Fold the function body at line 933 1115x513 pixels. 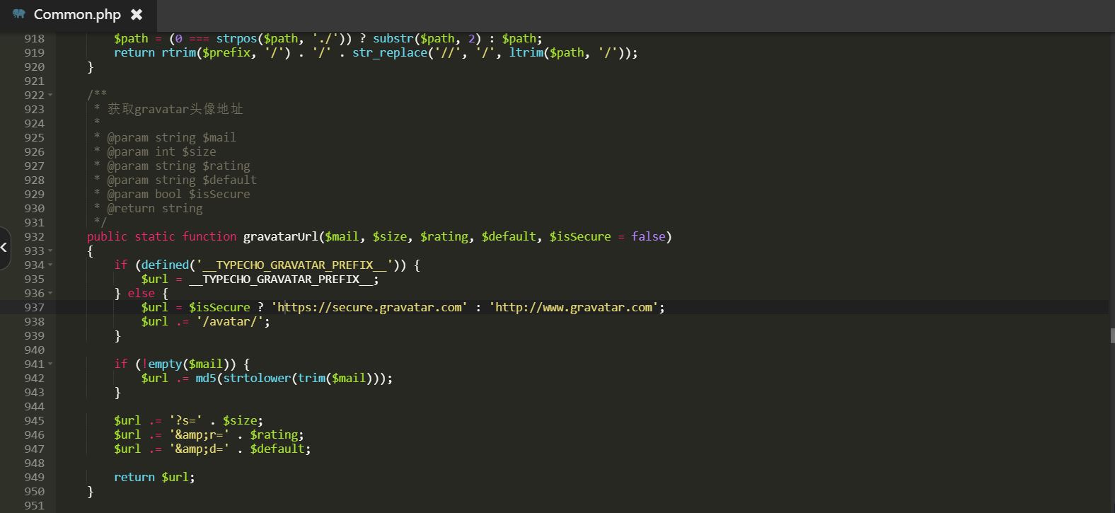tap(50, 250)
